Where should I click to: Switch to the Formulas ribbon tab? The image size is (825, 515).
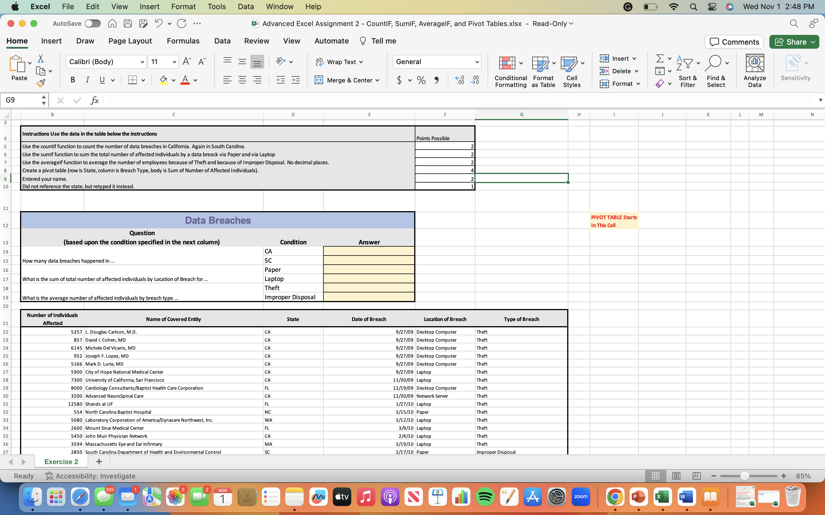pyautogui.click(x=183, y=41)
